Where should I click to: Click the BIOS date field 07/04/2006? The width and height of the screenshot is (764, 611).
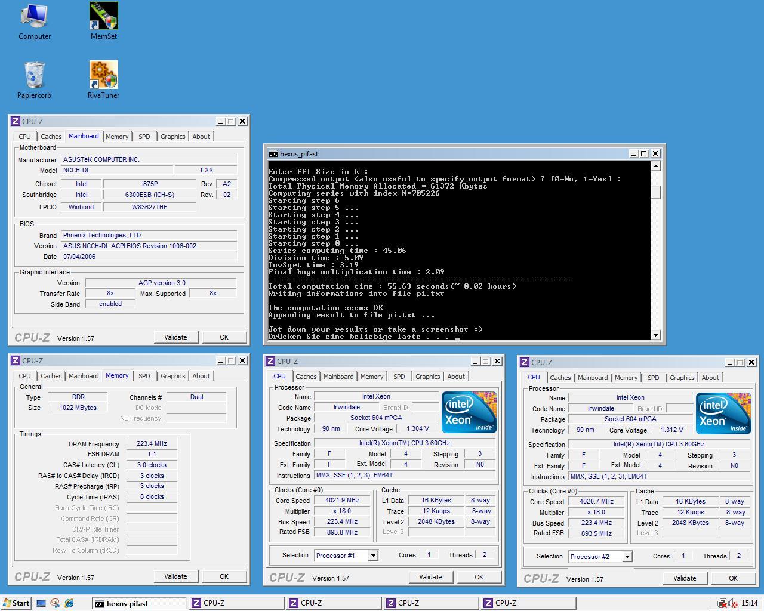coord(149,257)
